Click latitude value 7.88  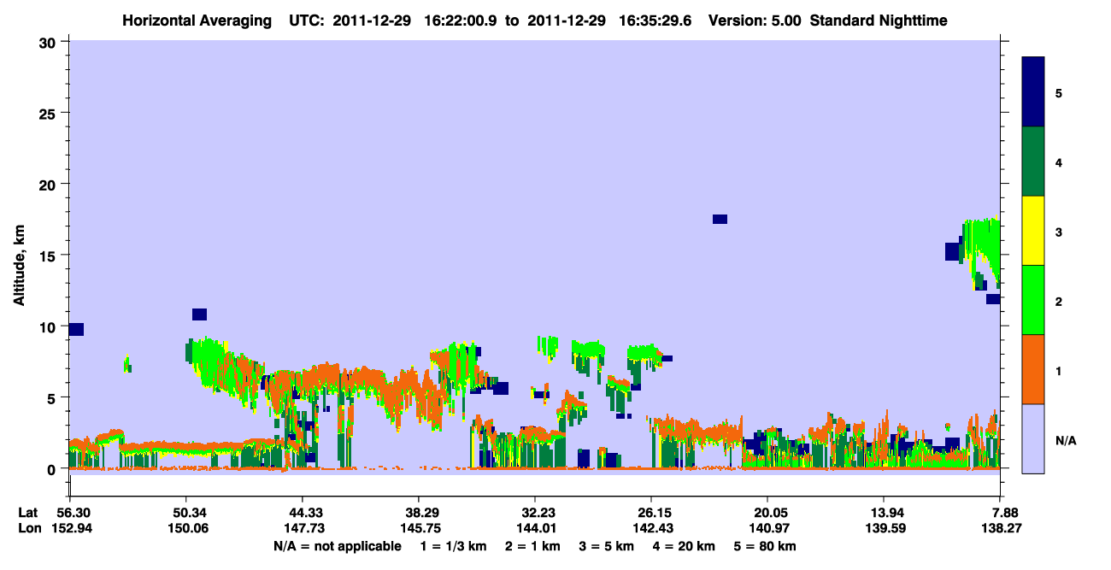tap(1003, 513)
